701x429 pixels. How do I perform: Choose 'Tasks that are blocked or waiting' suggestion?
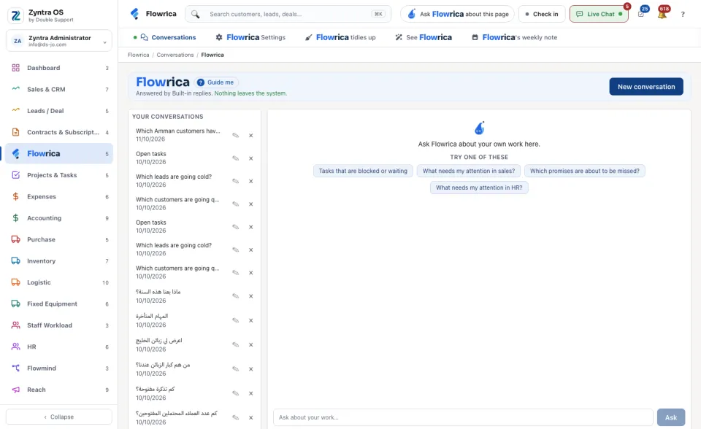(x=363, y=171)
